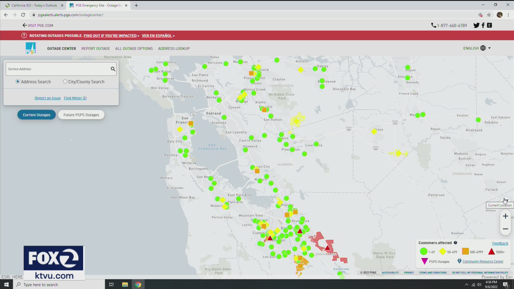Close the California ISO tab
This screenshot has width=514, height=289.
click(x=62, y=6)
